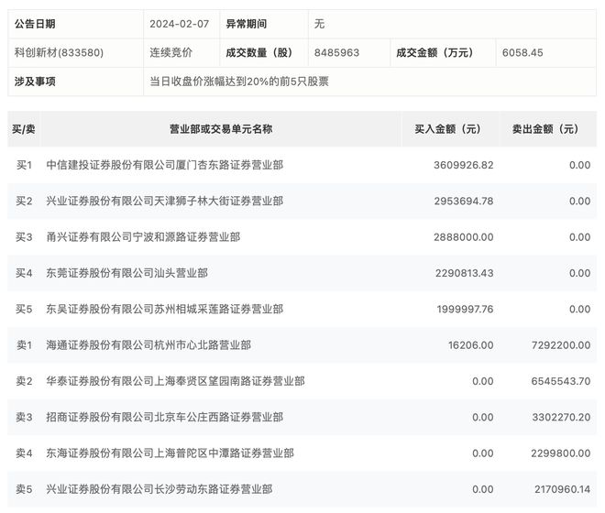
Task: Select the buy amount 1999997.76
Action: tap(465, 309)
